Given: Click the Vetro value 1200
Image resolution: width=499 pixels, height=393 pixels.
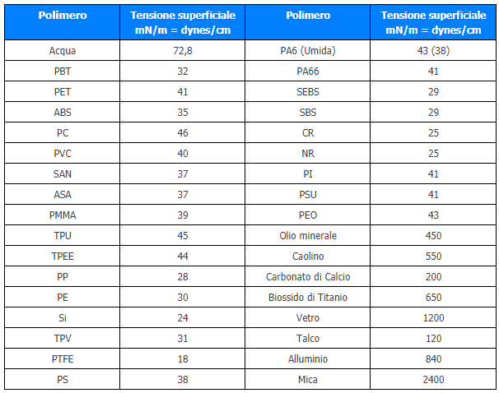Looking at the screenshot, I should (433, 317).
